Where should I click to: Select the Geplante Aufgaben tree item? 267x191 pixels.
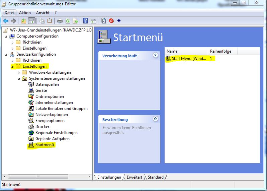click(52, 139)
